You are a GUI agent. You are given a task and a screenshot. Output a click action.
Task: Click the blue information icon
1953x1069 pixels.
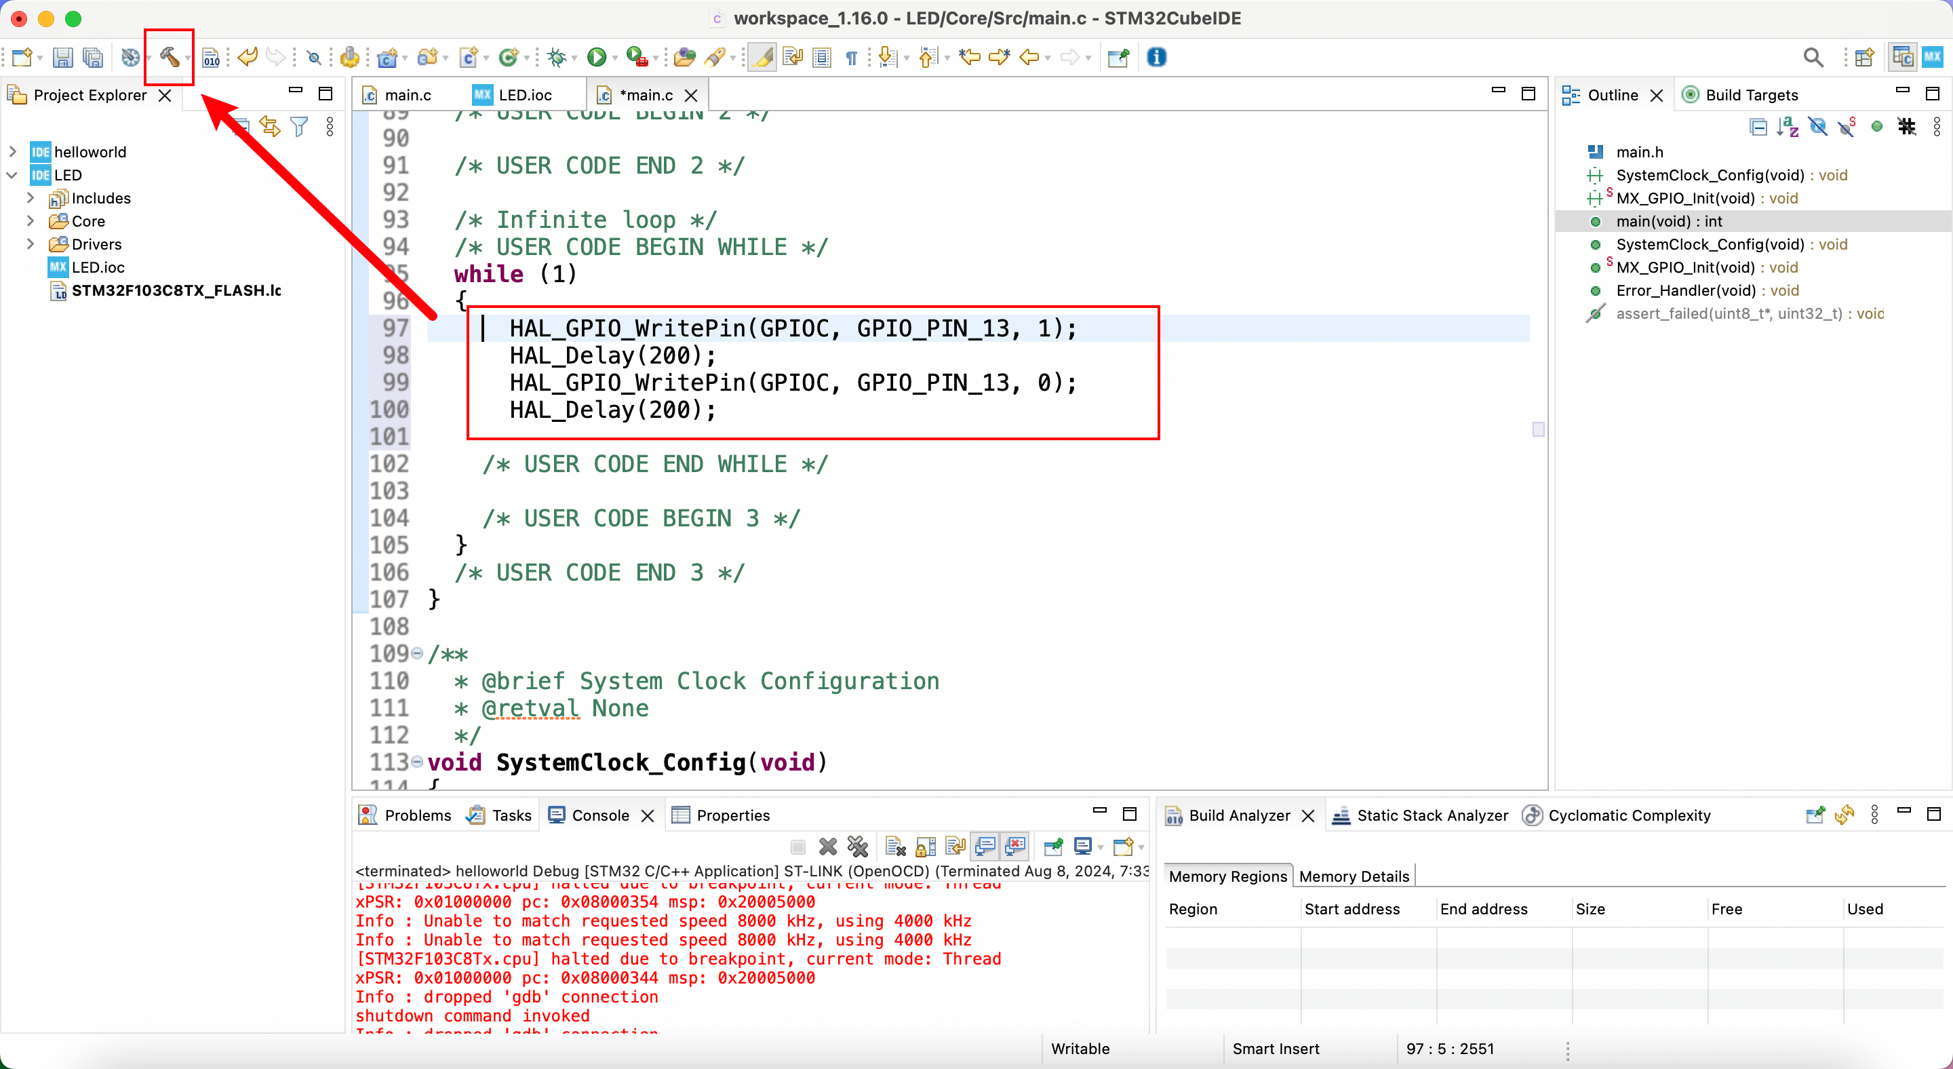point(1156,57)
